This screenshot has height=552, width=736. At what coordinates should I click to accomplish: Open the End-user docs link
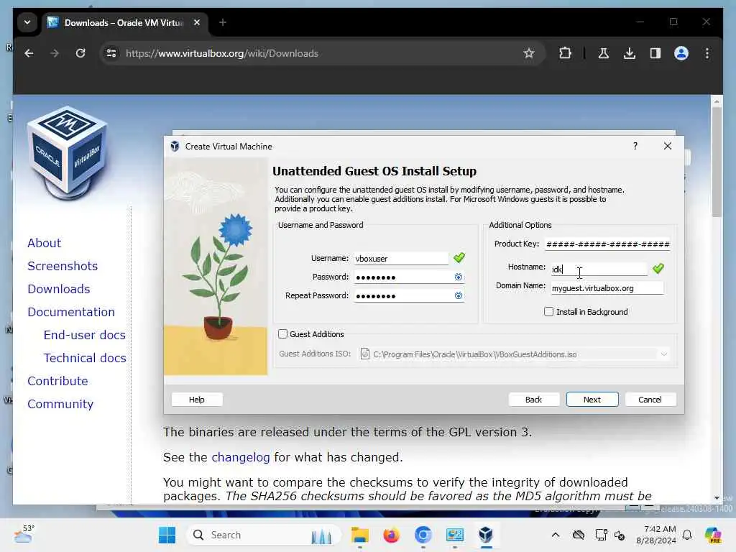point(85,335)
